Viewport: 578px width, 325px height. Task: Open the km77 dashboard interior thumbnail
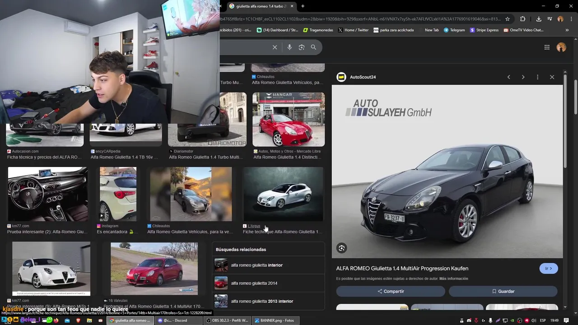(48, 194)
